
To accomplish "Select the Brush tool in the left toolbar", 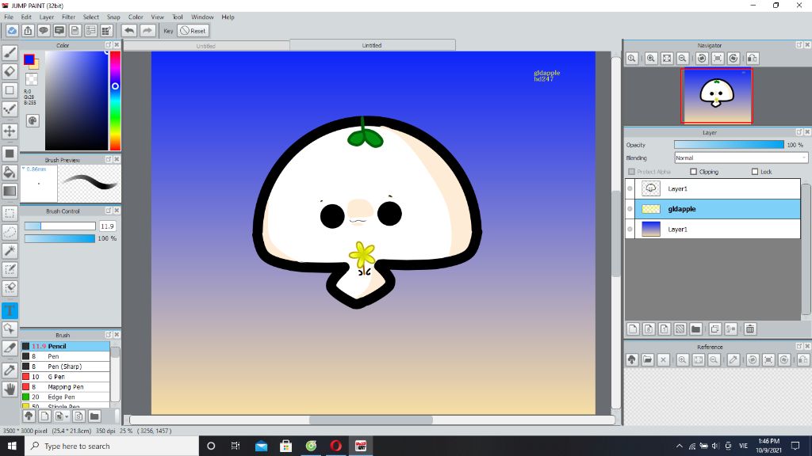I will [x=10, y=53].
